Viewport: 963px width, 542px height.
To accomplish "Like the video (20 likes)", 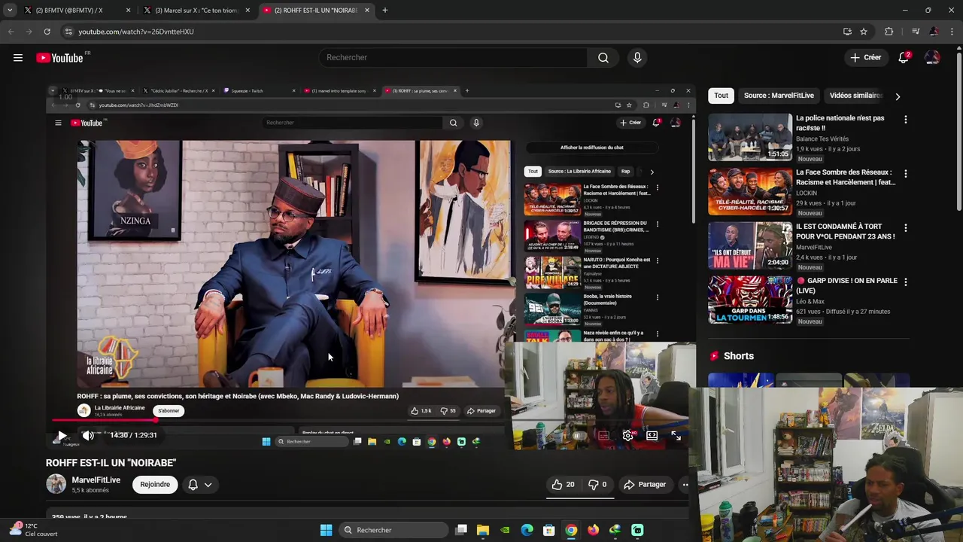I will point(563,485).
